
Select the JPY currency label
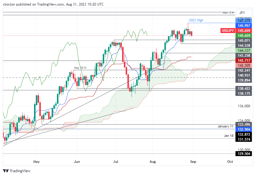[x=242, y=13]
